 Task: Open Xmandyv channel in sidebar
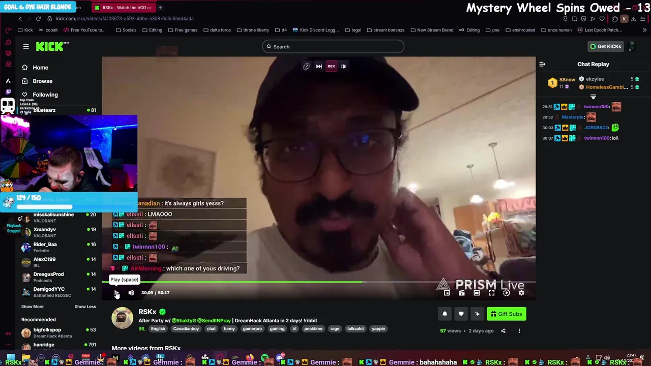tap(58, 232)
